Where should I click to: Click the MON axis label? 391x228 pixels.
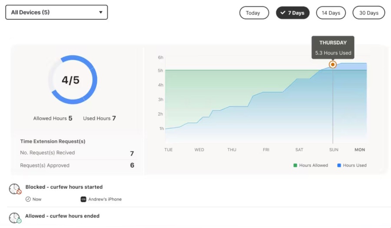360,150
